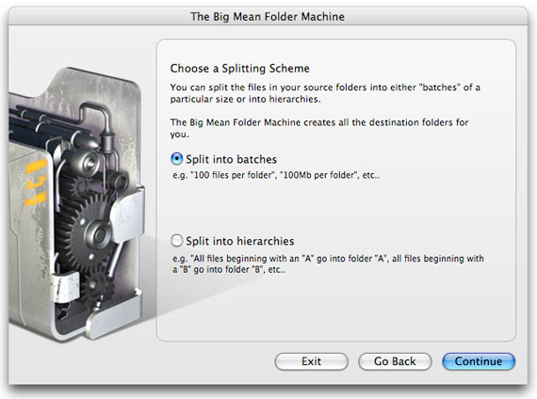This screenshot has height=399, width=537.
Task: Click the small gear at the machine's bottom
Action: pyautogui.click(x=95, y=287)
